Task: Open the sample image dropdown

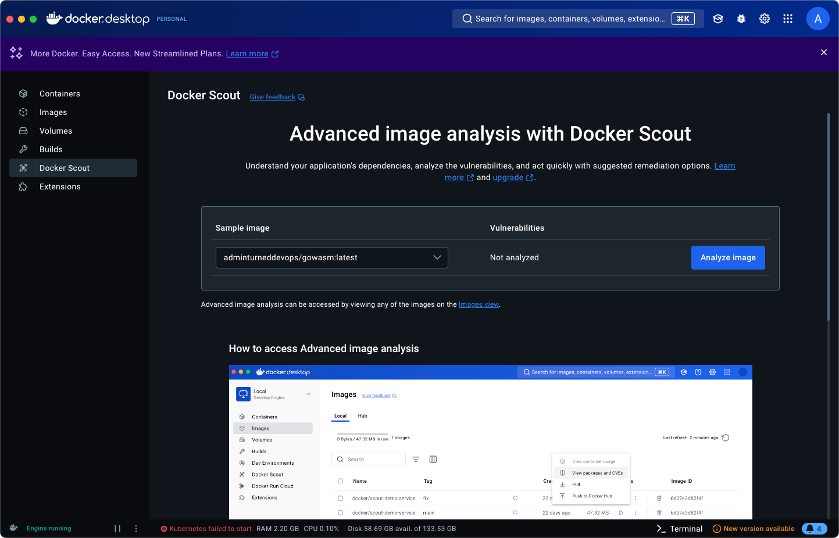Action: tap(332, 257)
